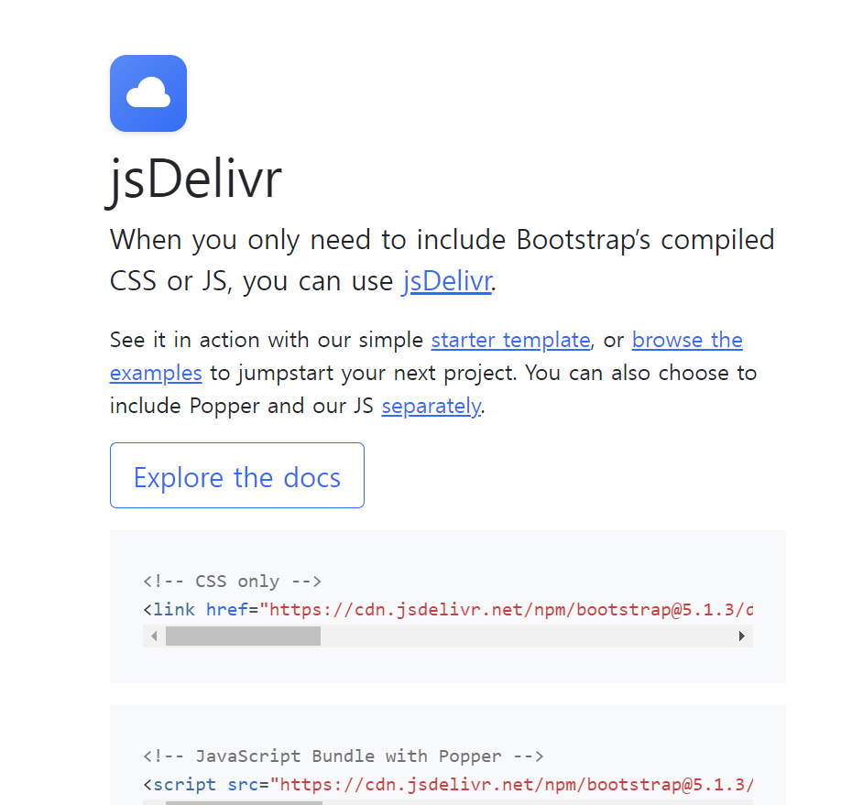Click the link href bootstrap CSS URL line
Screen dimensions: 852x805
(x=448, y=609)
